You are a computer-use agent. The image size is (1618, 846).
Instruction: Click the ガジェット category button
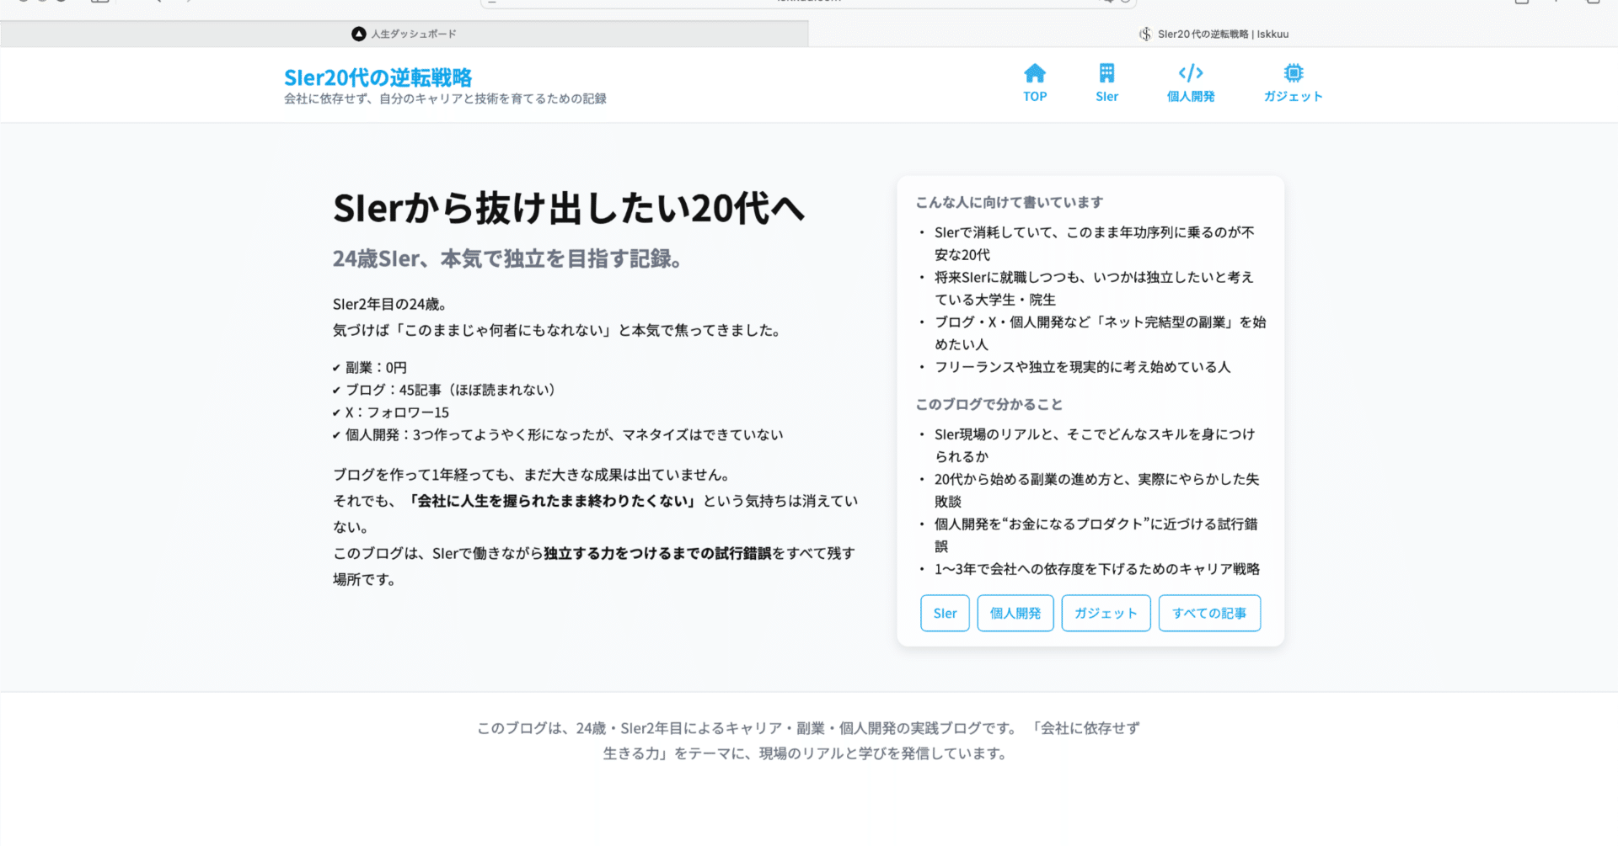pos(1106,613)
